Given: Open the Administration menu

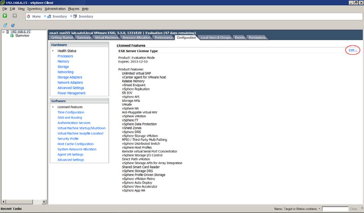Looking at the screenshot, I should (x=55, y=9).
